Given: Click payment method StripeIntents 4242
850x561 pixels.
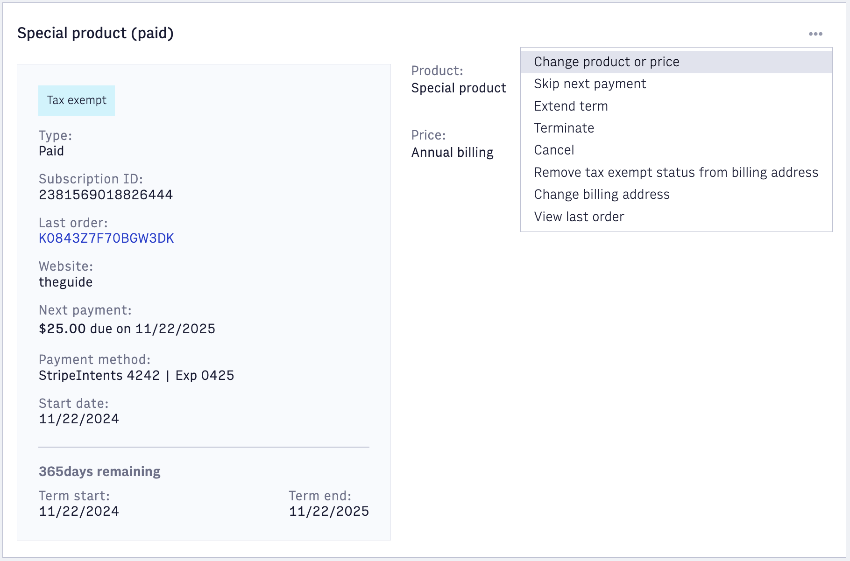Looking at the screenshot, I should [x=136, y=376].
